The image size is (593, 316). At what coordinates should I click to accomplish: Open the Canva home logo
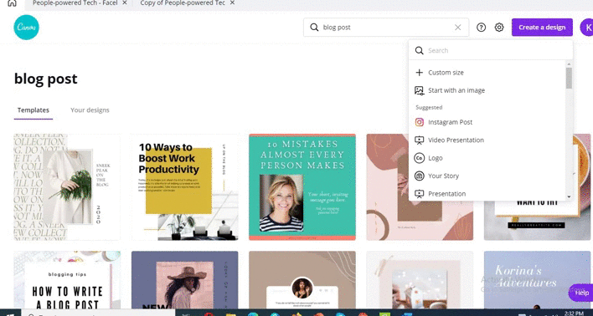pyautogui.click(x=27, y=28)
